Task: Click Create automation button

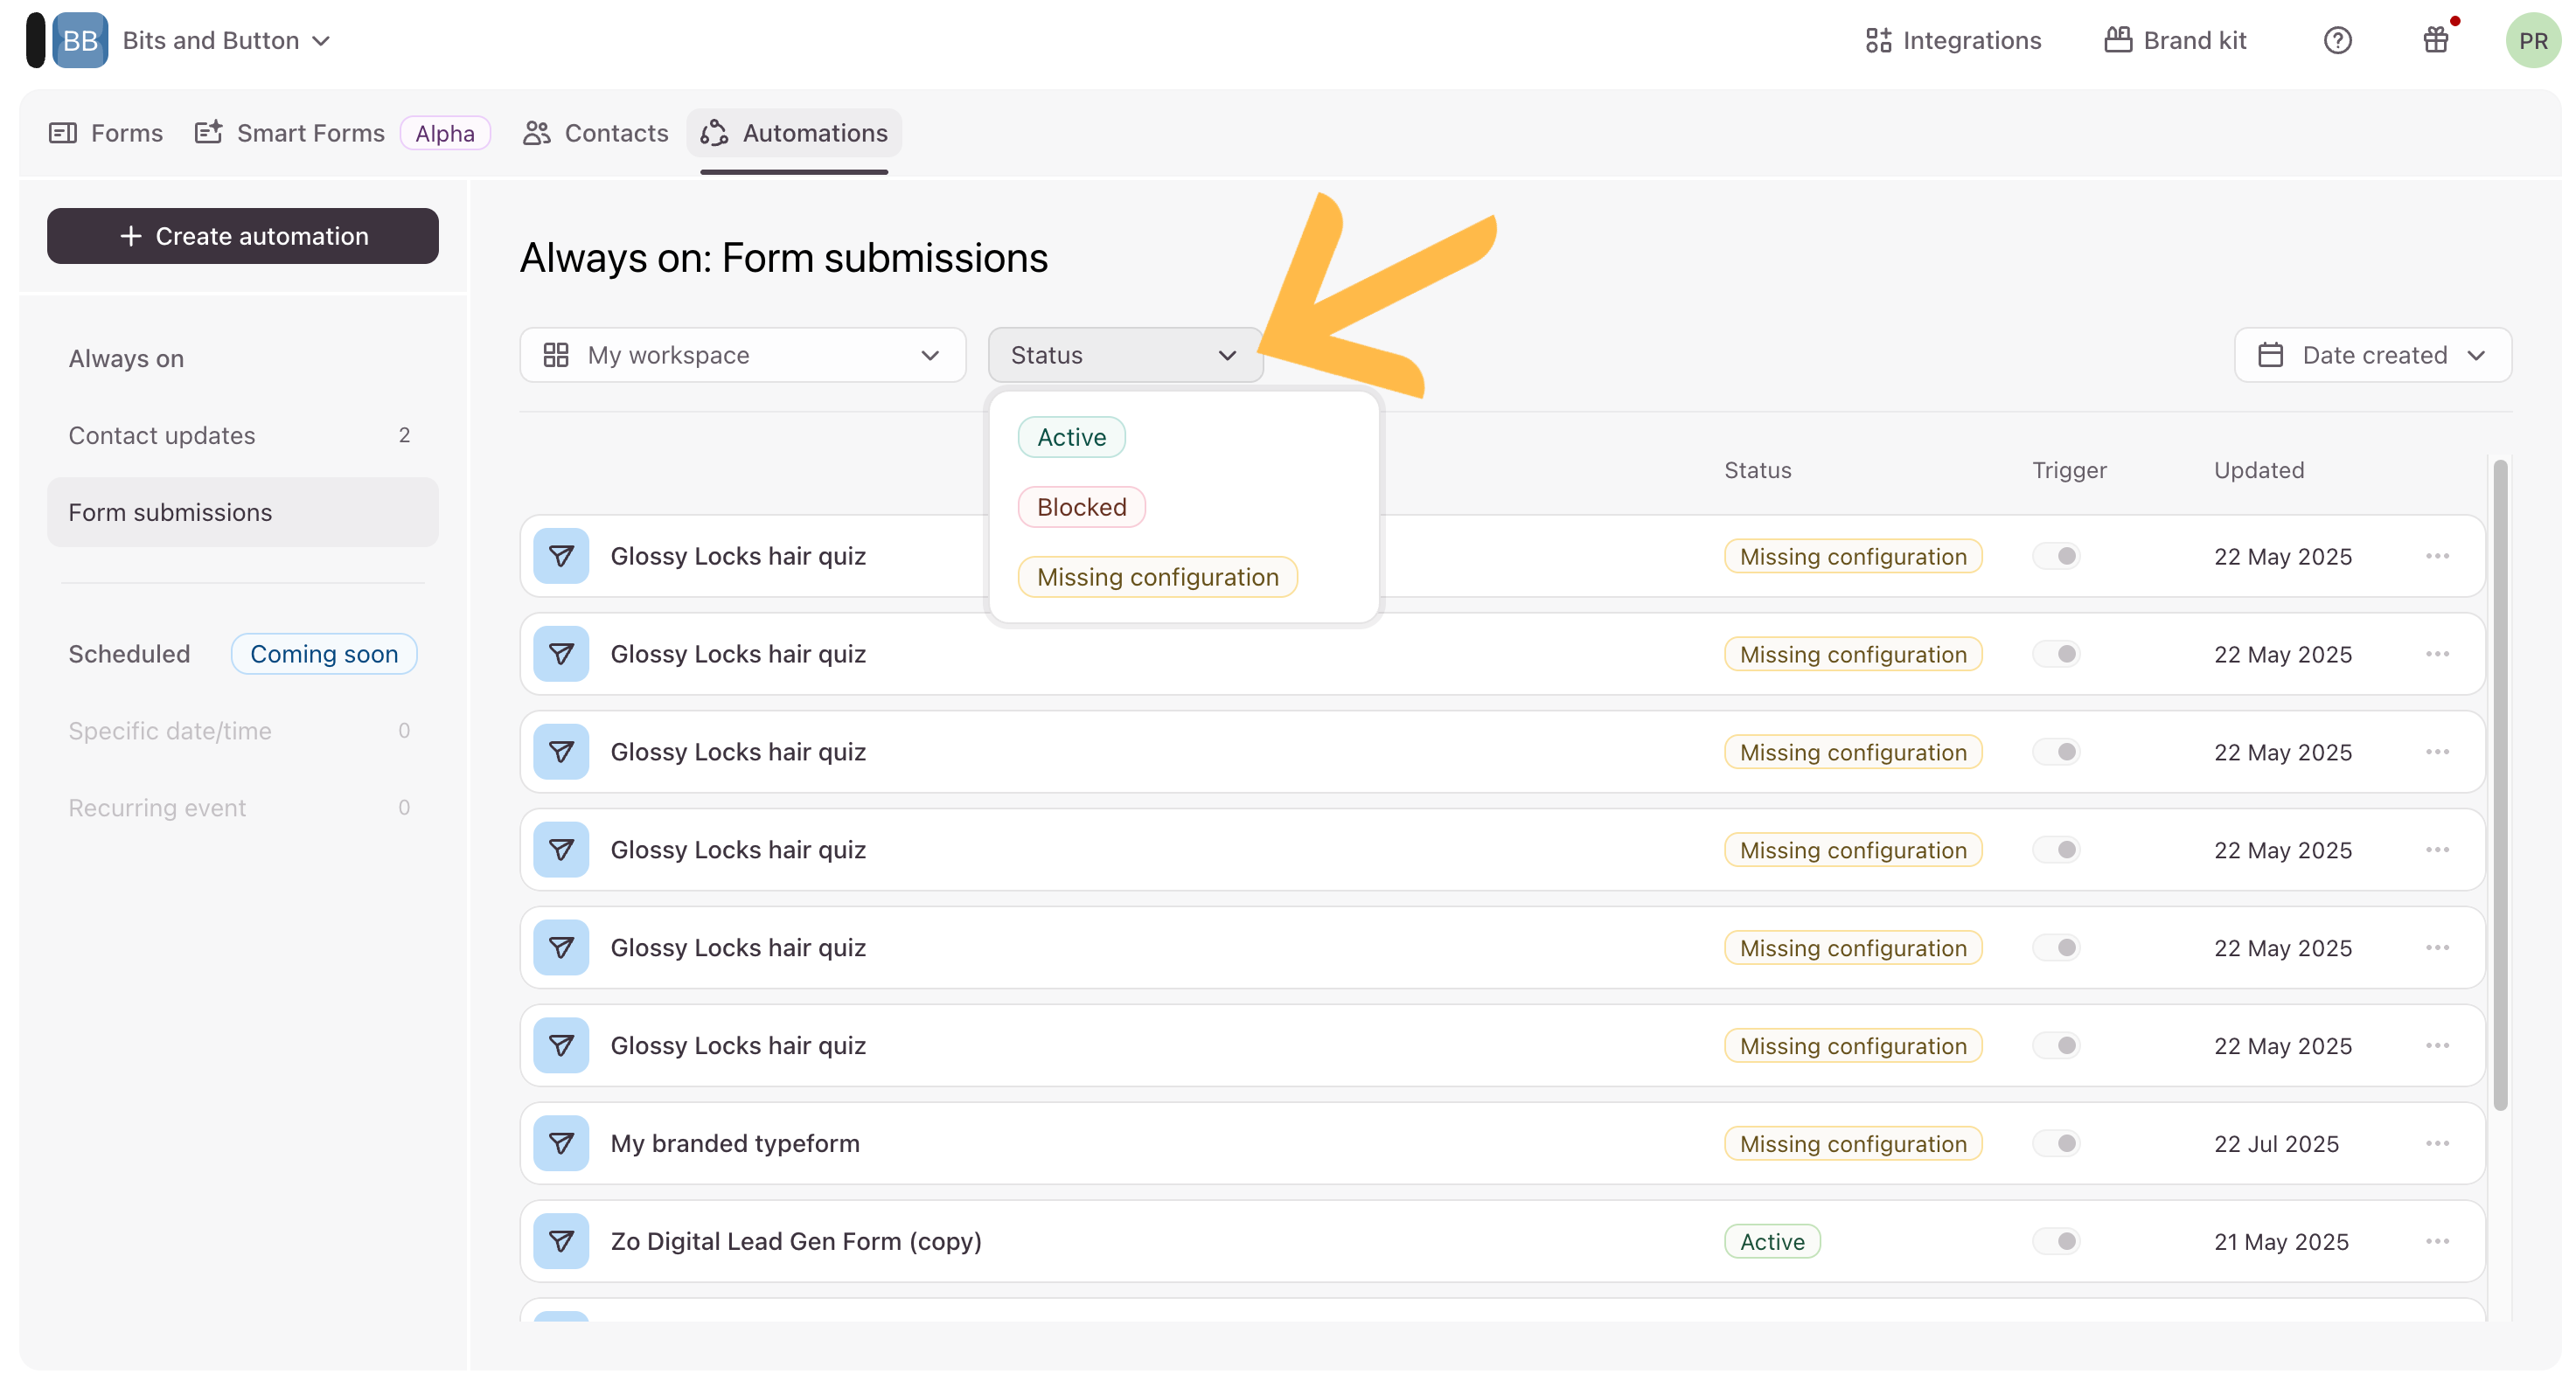Action: [x=243, y=236]
